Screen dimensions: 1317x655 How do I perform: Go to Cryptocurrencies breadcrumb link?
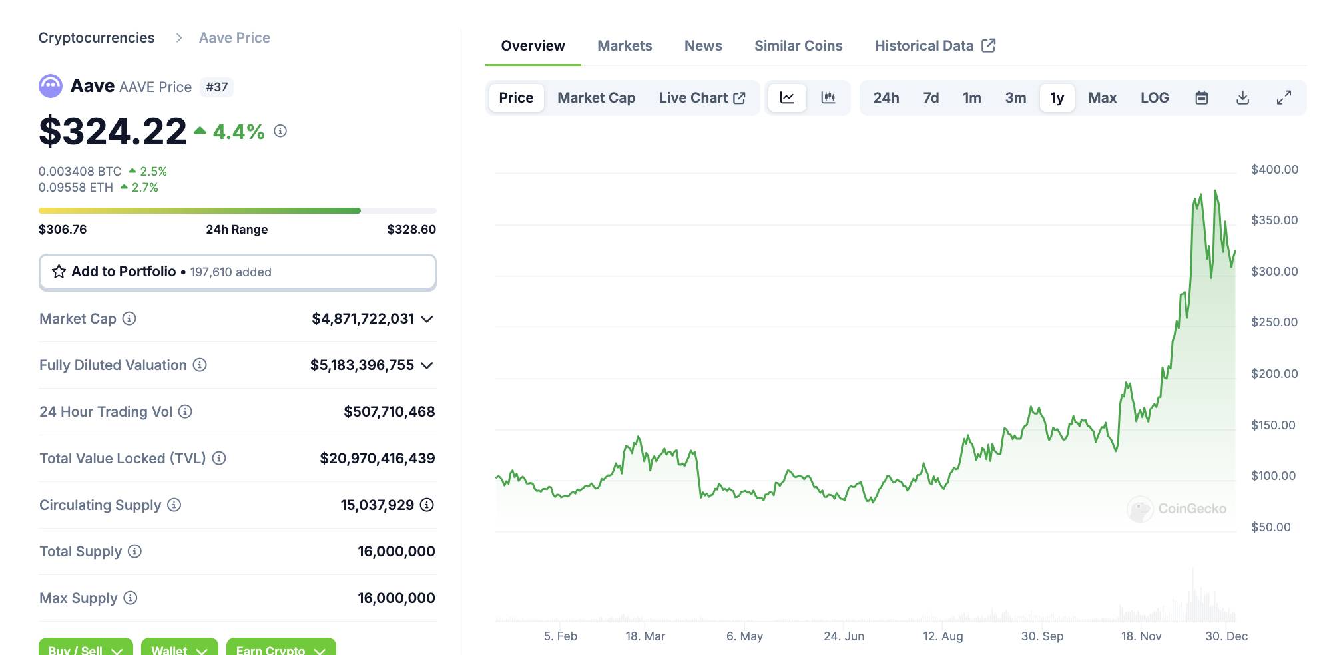click(x=97, y=38)
